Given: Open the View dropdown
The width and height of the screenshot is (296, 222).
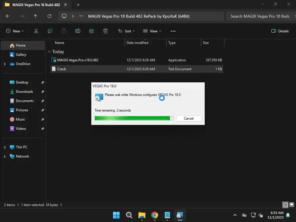Looking at the screenshot, I should (x=152, y=31).
